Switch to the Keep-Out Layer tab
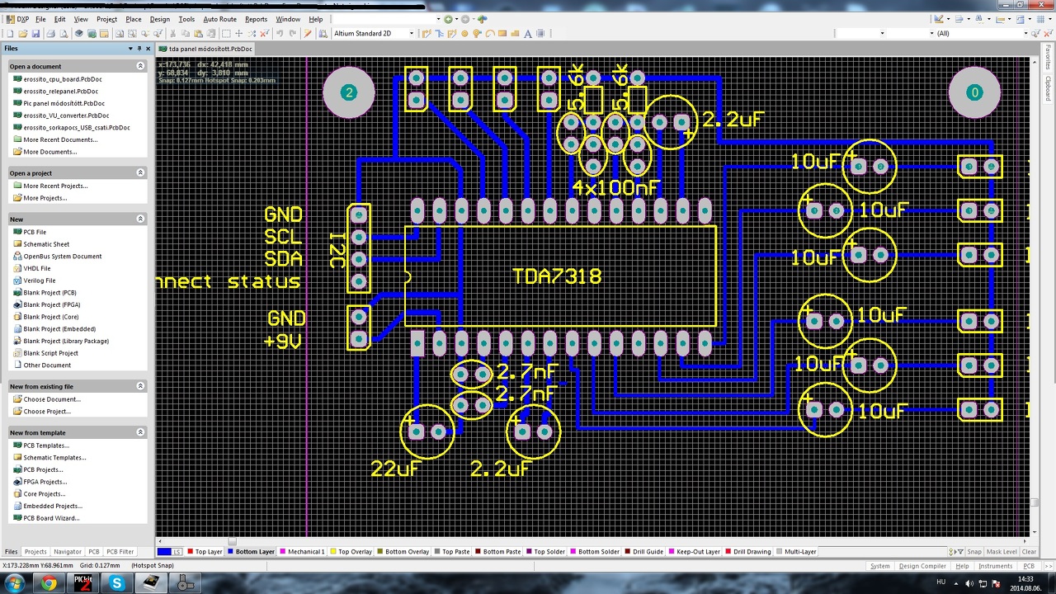The image size is (1056, 594). pos(695,552)
